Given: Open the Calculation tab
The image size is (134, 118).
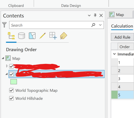Looking at the screenshot, I should 122,26.
